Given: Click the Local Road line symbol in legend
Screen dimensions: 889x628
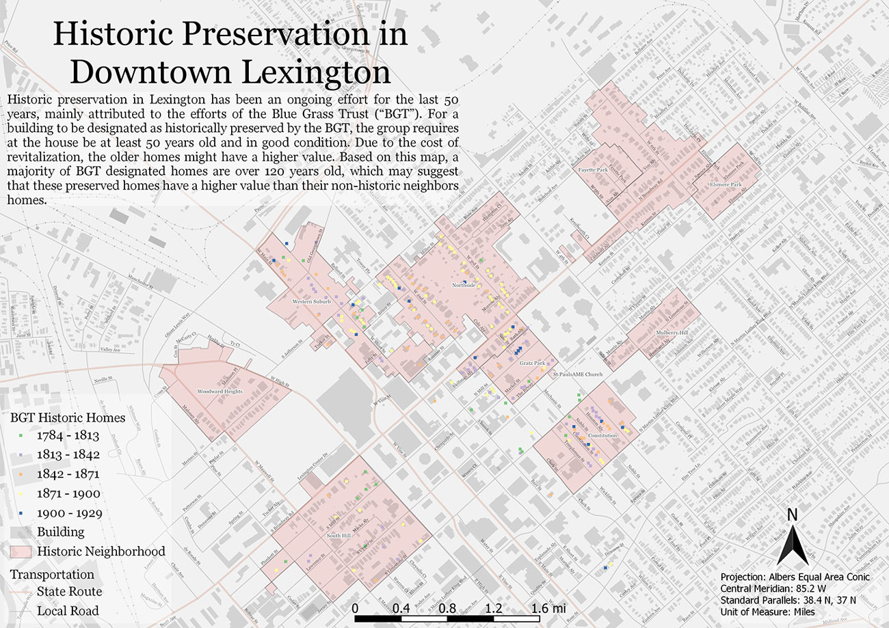Looking at the screenshot, I should (x=21, y=612).
